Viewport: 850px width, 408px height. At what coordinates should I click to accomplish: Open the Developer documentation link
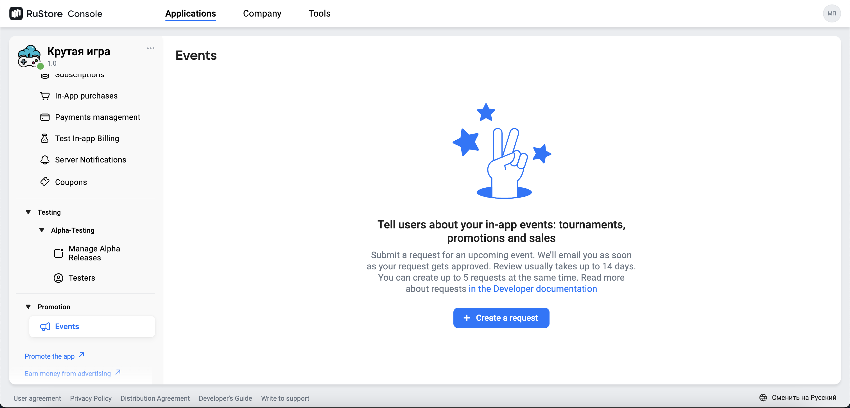[533, 289]
